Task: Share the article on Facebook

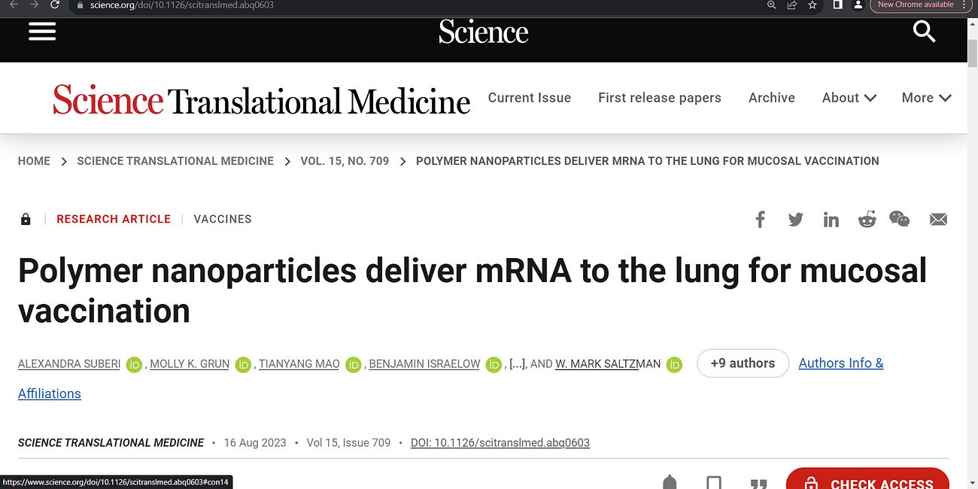Action: [x=760, y=219]
